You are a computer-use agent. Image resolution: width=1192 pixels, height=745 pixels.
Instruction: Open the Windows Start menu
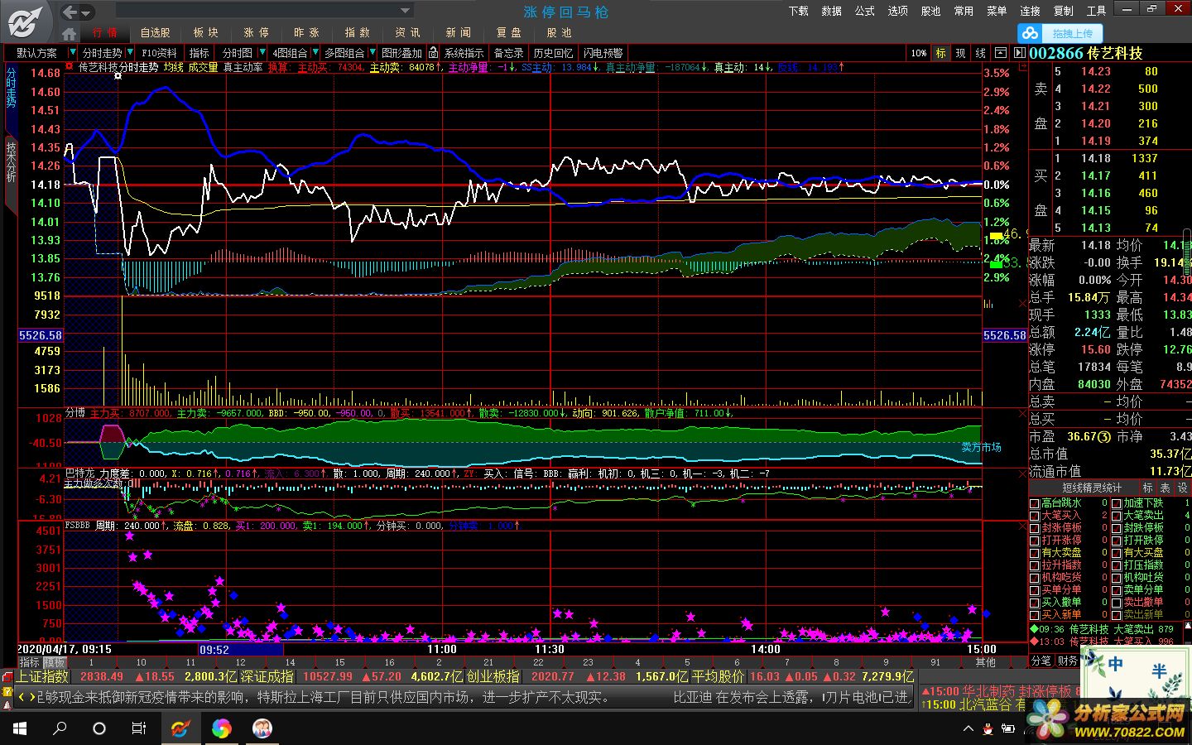tap(20, 728)
